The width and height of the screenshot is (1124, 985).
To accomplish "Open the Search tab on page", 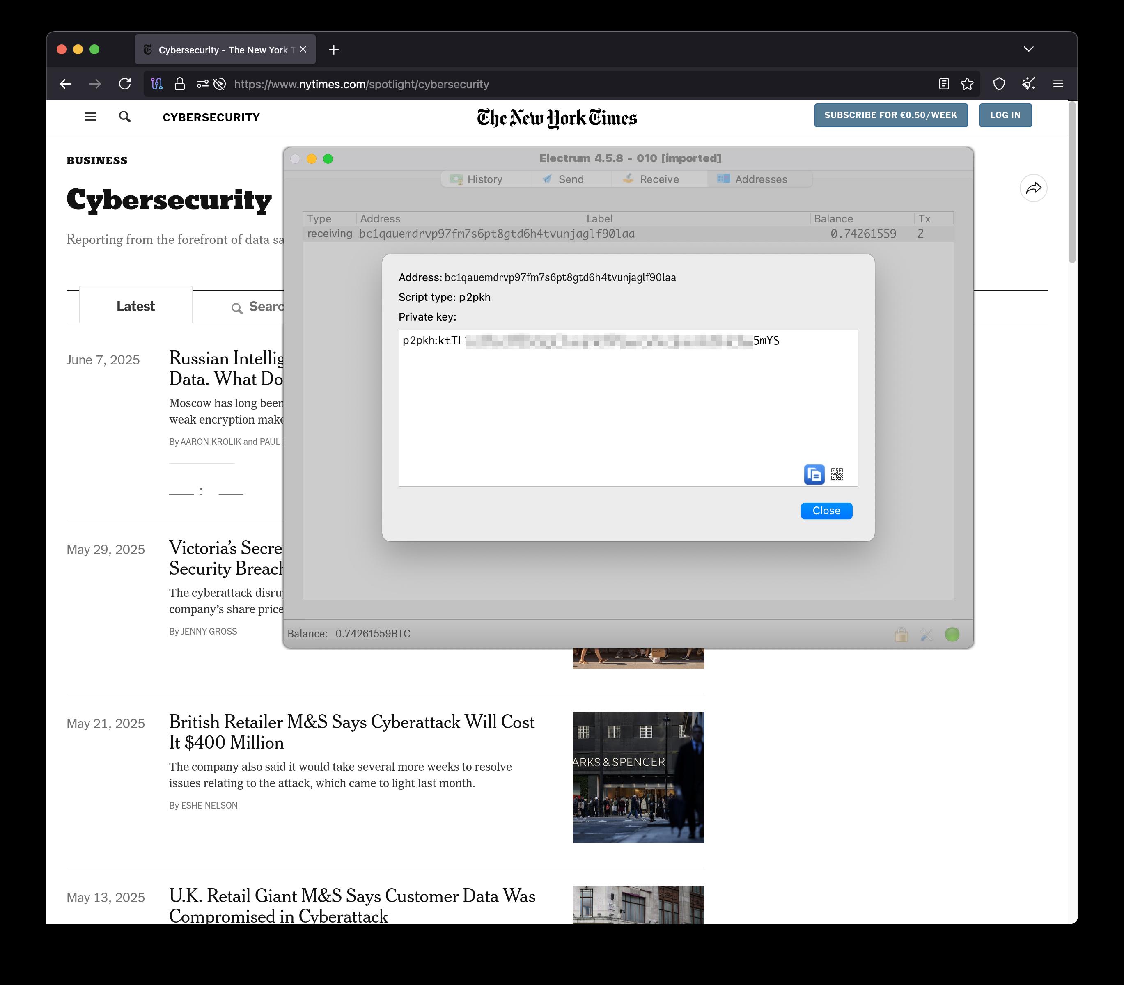I will coord(257,307).
